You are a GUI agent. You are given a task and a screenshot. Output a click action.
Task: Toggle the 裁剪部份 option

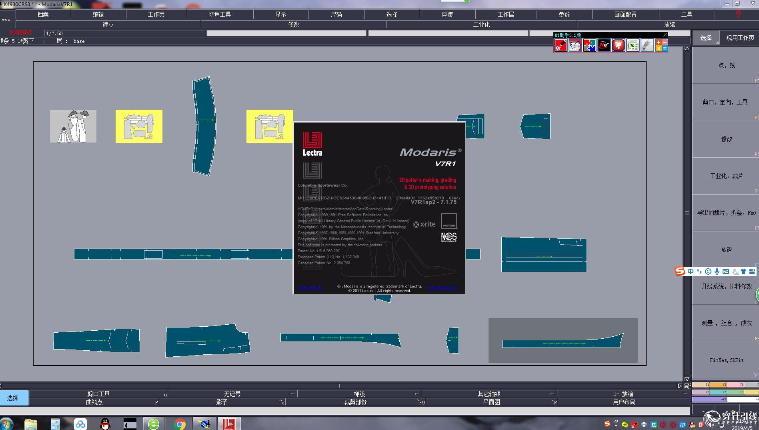355,402
